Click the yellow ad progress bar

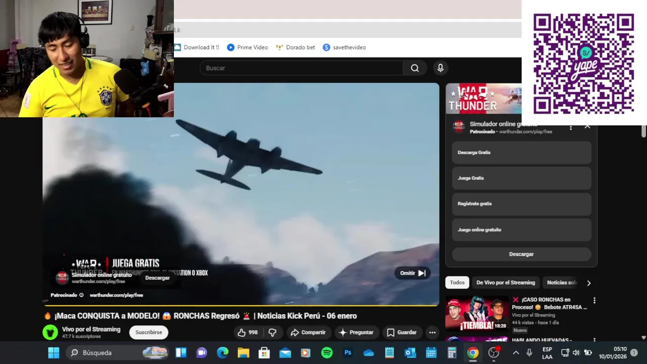coord(241,305)
